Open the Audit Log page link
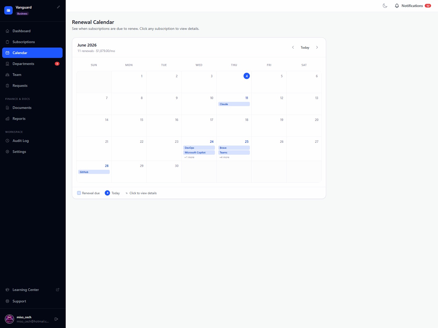 (x=32, y=141)
